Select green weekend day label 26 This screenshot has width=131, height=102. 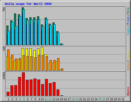pyautogui.click(x=104, y=99)
